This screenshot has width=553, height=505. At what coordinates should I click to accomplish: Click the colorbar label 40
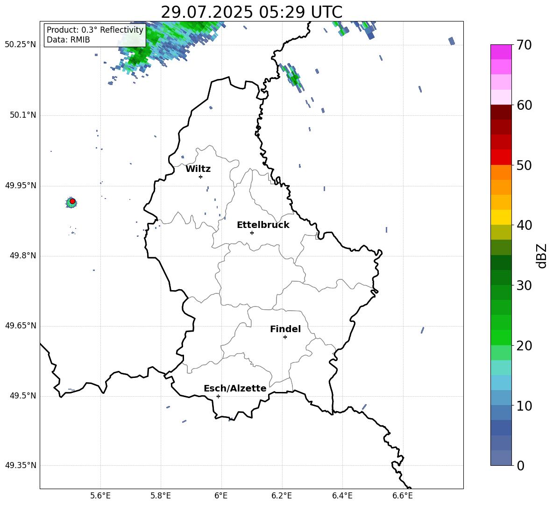524,225
